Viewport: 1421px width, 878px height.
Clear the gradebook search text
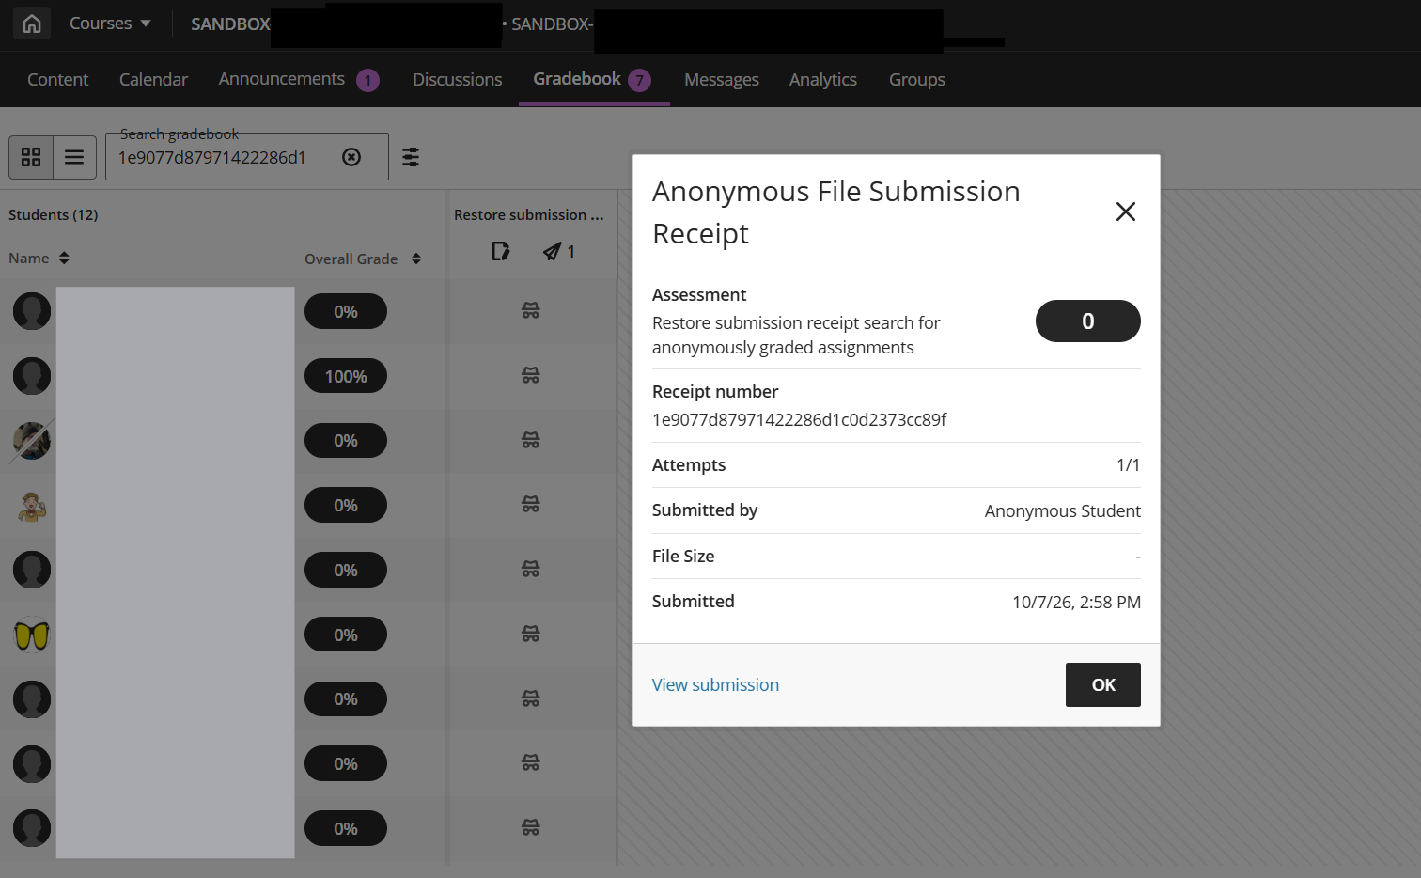point(351,157)
